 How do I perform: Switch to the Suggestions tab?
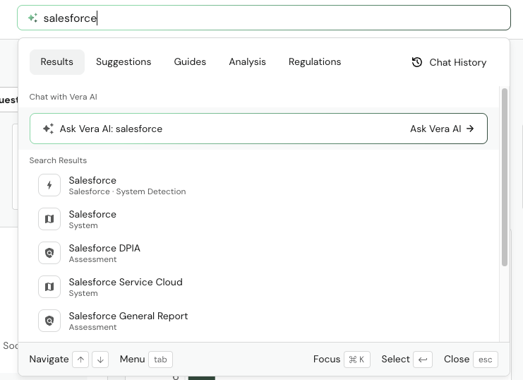pyautogui.click(x=124, y=62)
